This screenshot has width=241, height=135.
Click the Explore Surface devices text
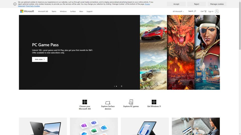pyautogui.click(x=108, y=107)
